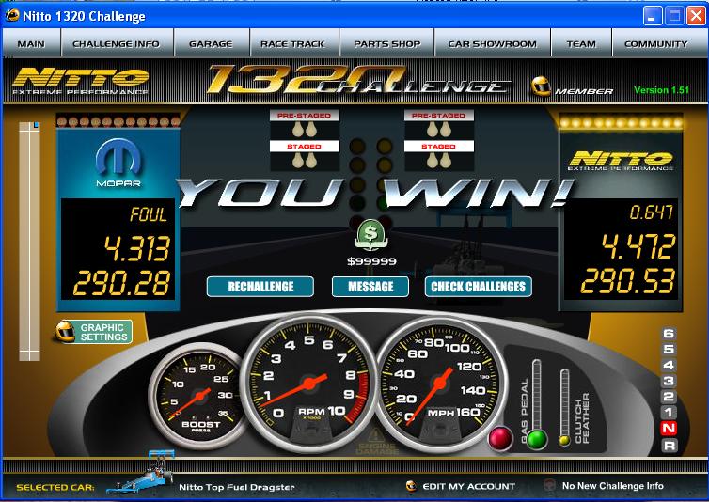Screen dimensions: 709x502
Task: Select Reverse R on the shifter
Action: coord(669,446)
